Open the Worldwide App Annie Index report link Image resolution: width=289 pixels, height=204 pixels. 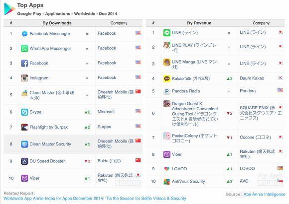[95, 199]
